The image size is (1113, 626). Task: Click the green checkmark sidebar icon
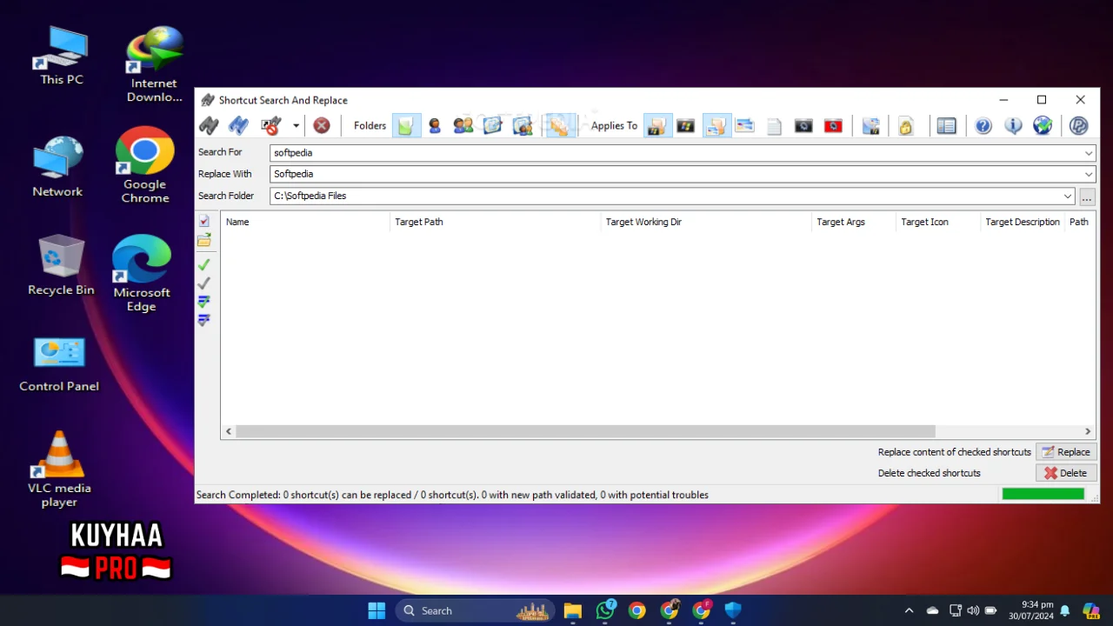(204, 264)
